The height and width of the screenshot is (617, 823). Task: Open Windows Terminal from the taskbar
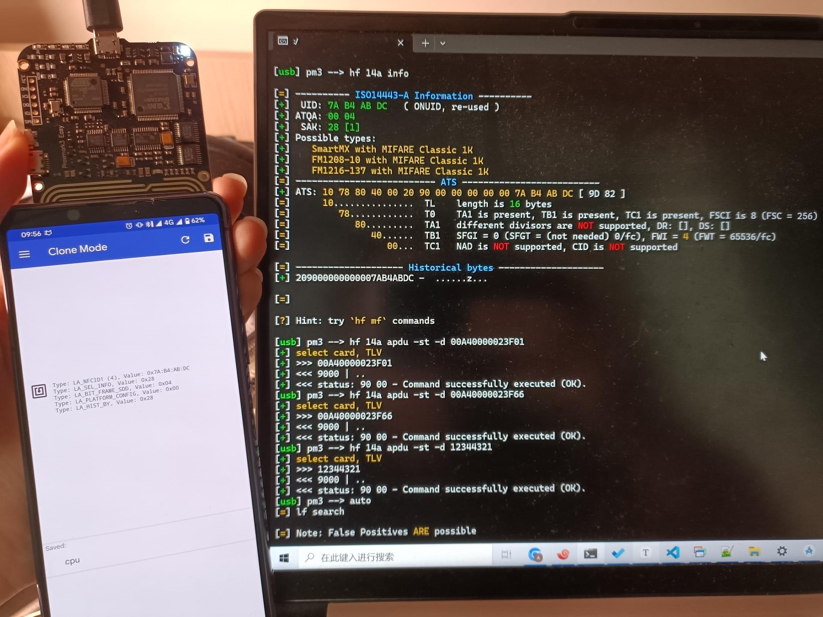click(591, 554)
